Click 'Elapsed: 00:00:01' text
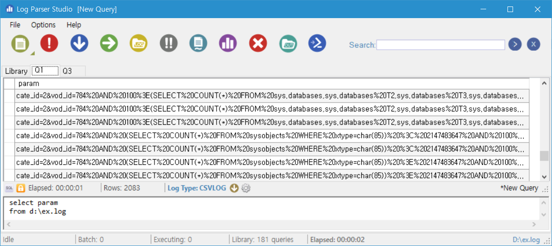Image resolution: width=552 pixels, height=246 pixels. [x=56, y=188]
